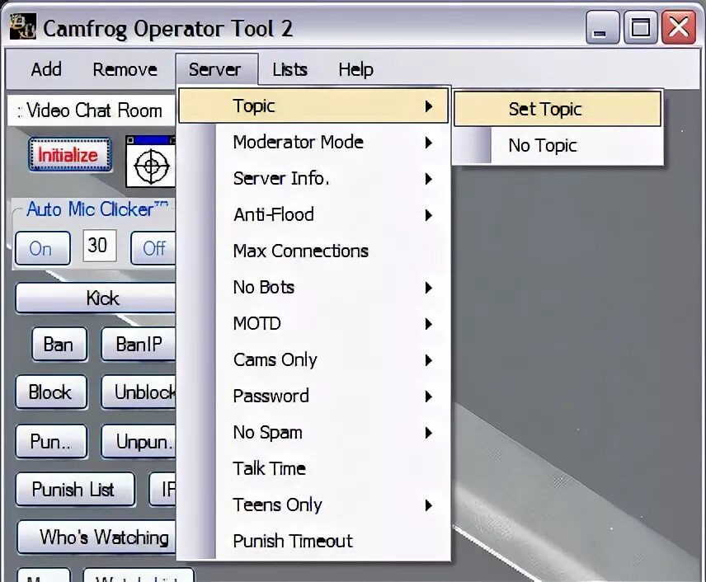706x582 pixels.
Task: Open the Add menu
Action: 46,69
